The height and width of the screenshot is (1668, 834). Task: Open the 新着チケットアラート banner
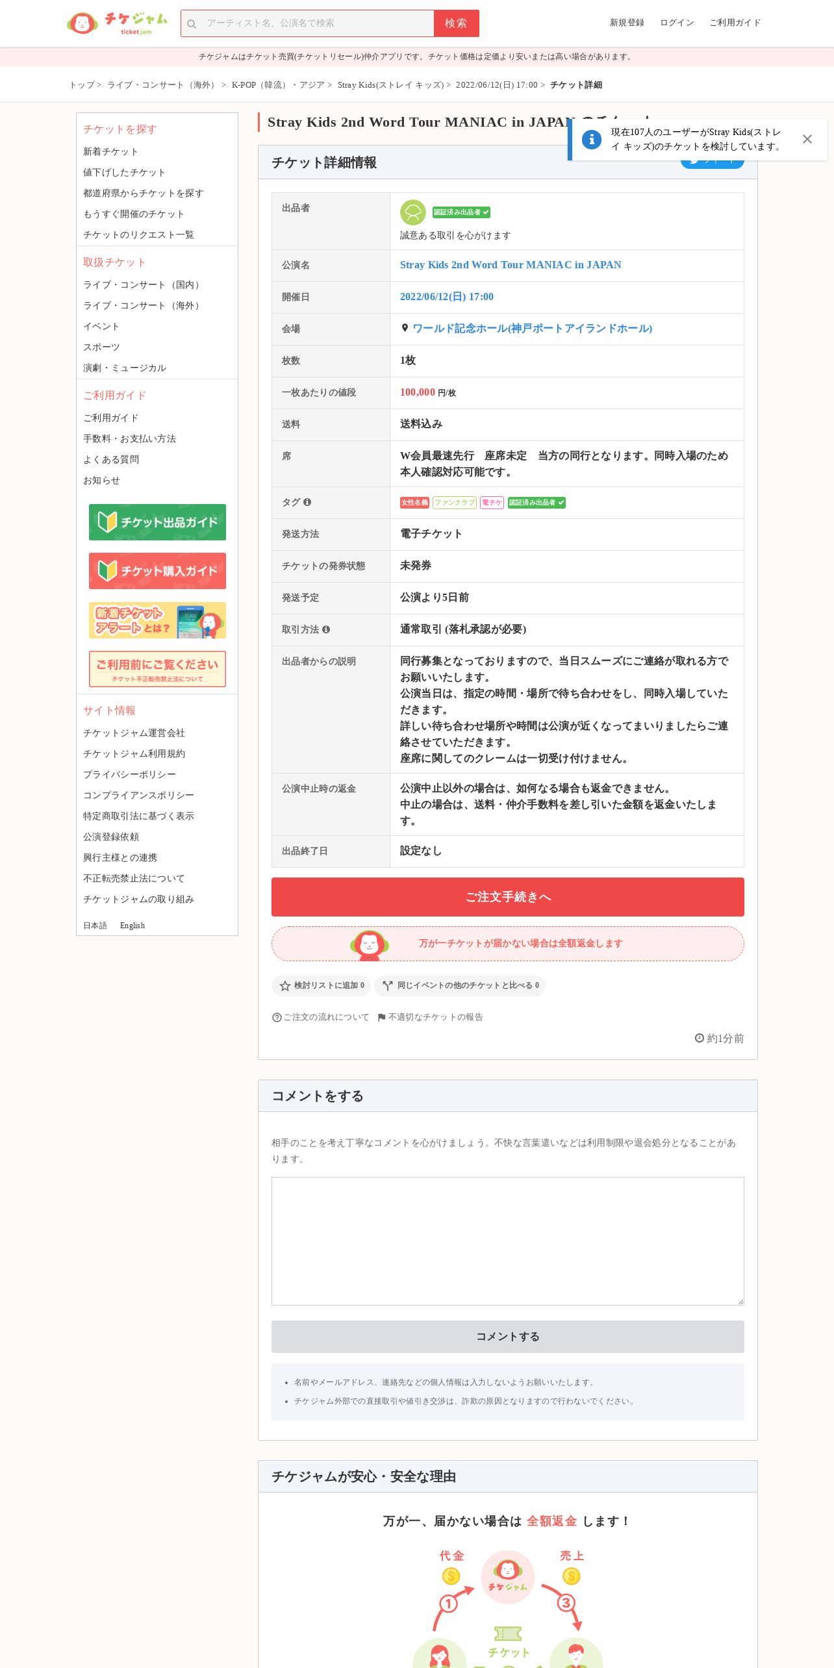157,620
